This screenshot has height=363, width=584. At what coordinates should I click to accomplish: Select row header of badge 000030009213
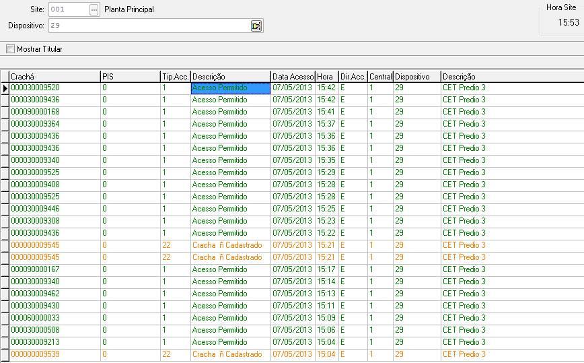[x=5, y=343]
